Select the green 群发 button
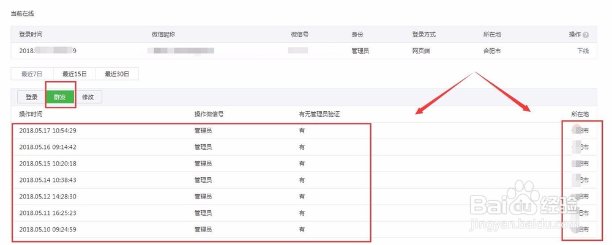Image resolution: width=612 pixels, height=245 pixels. (60, 97)
